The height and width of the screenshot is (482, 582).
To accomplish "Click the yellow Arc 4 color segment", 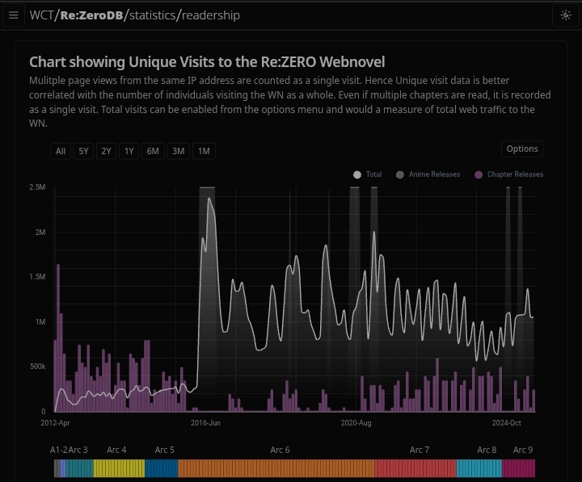I will pos(119,468).
